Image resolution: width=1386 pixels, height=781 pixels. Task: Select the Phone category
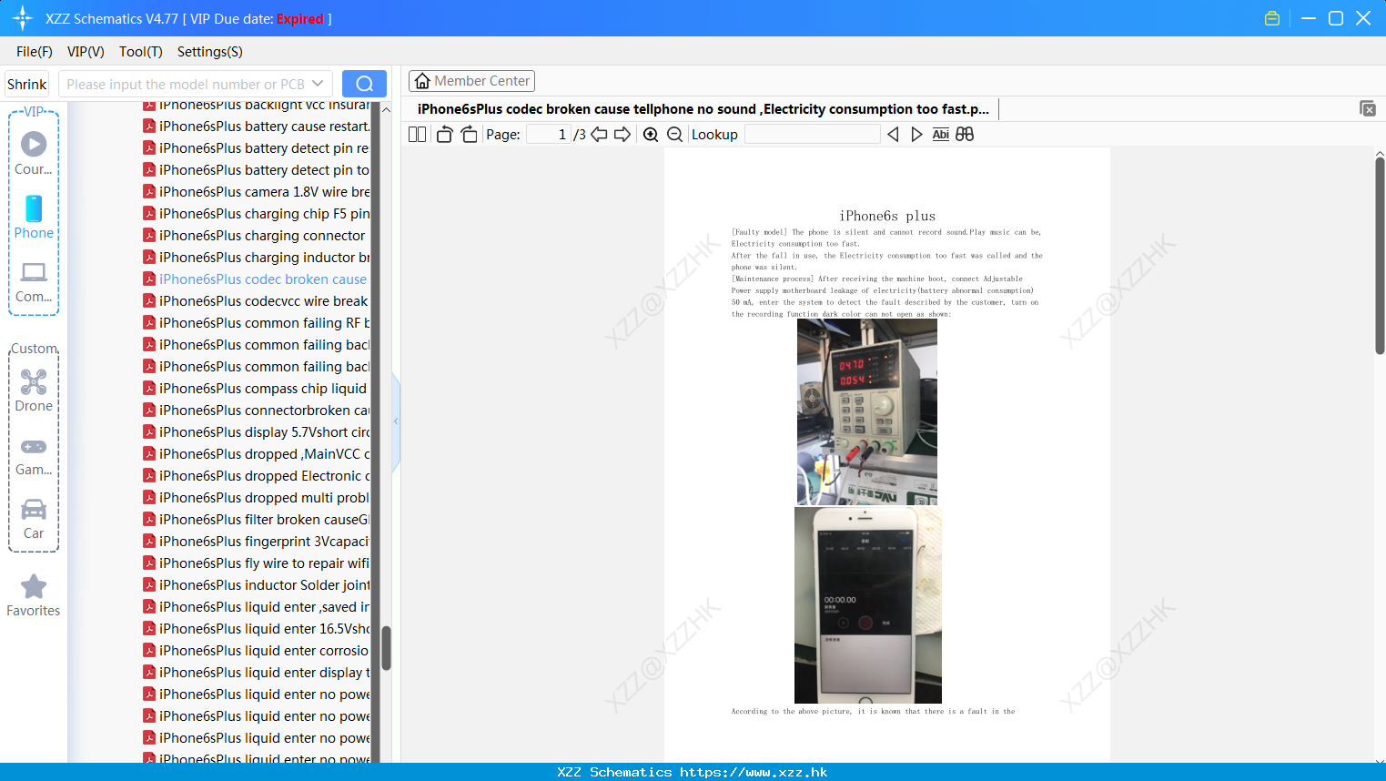click(34, 218)
